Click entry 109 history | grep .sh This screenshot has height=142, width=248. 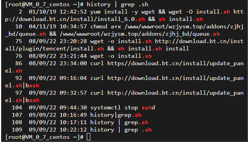82,130
